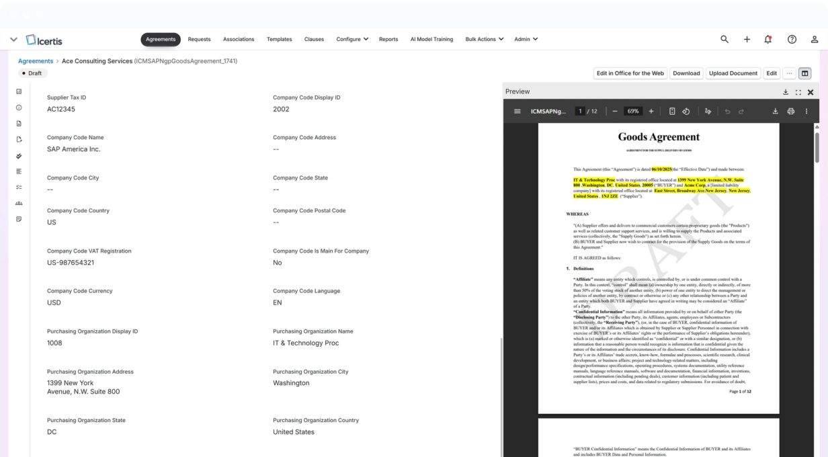
Task: Rotate the PDF page counterclockwise
Action: [686, 112]
